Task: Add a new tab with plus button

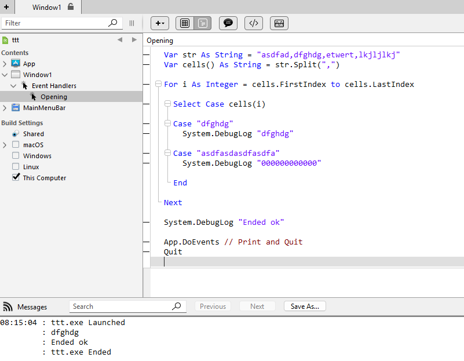Action: pyautogui.click(x=6, y=7)
